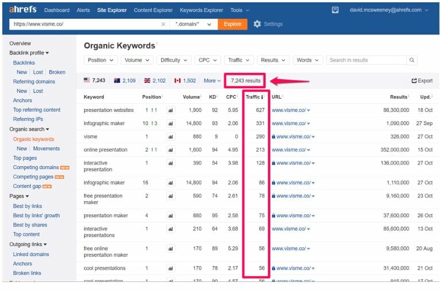Open Top pages in the sidebar
Image resolution: width=440 pixels, height=290 pixels.
(25, 158)
